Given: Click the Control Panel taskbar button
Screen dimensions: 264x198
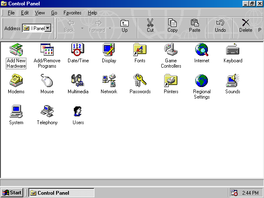Looking at the screenshot, I should [61, 193].
